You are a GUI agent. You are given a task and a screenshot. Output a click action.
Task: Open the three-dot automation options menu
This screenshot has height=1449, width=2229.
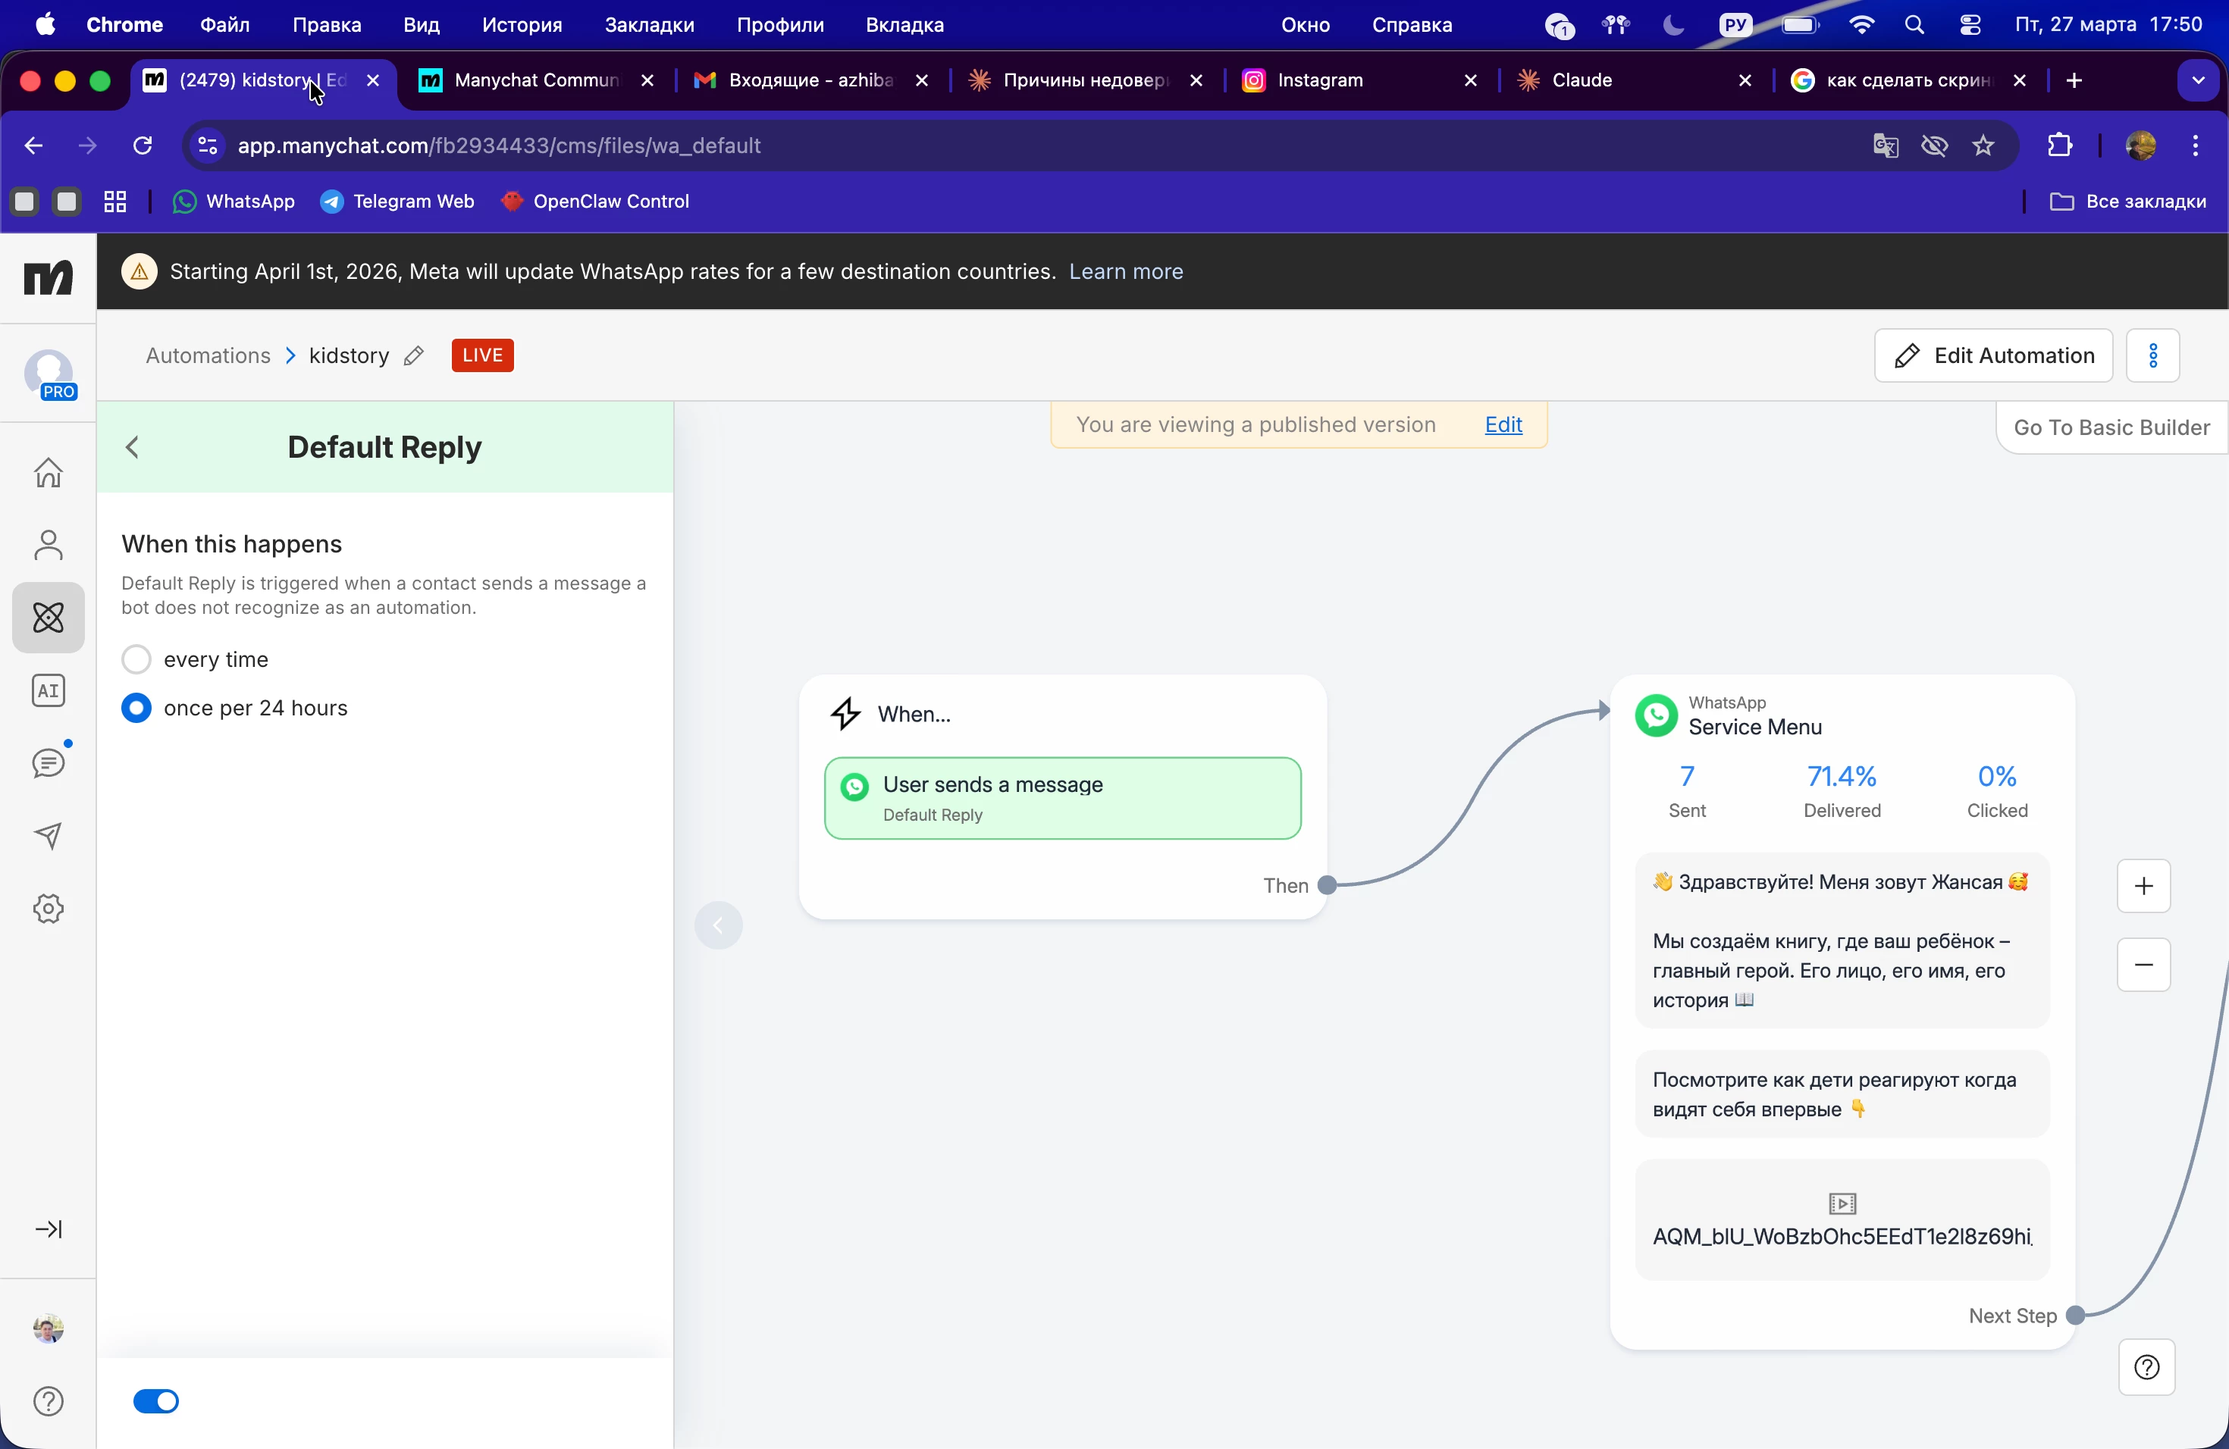(2152, 355)
